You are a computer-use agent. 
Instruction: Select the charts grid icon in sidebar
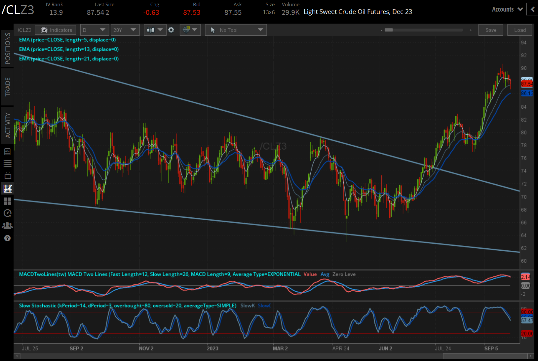7,189
